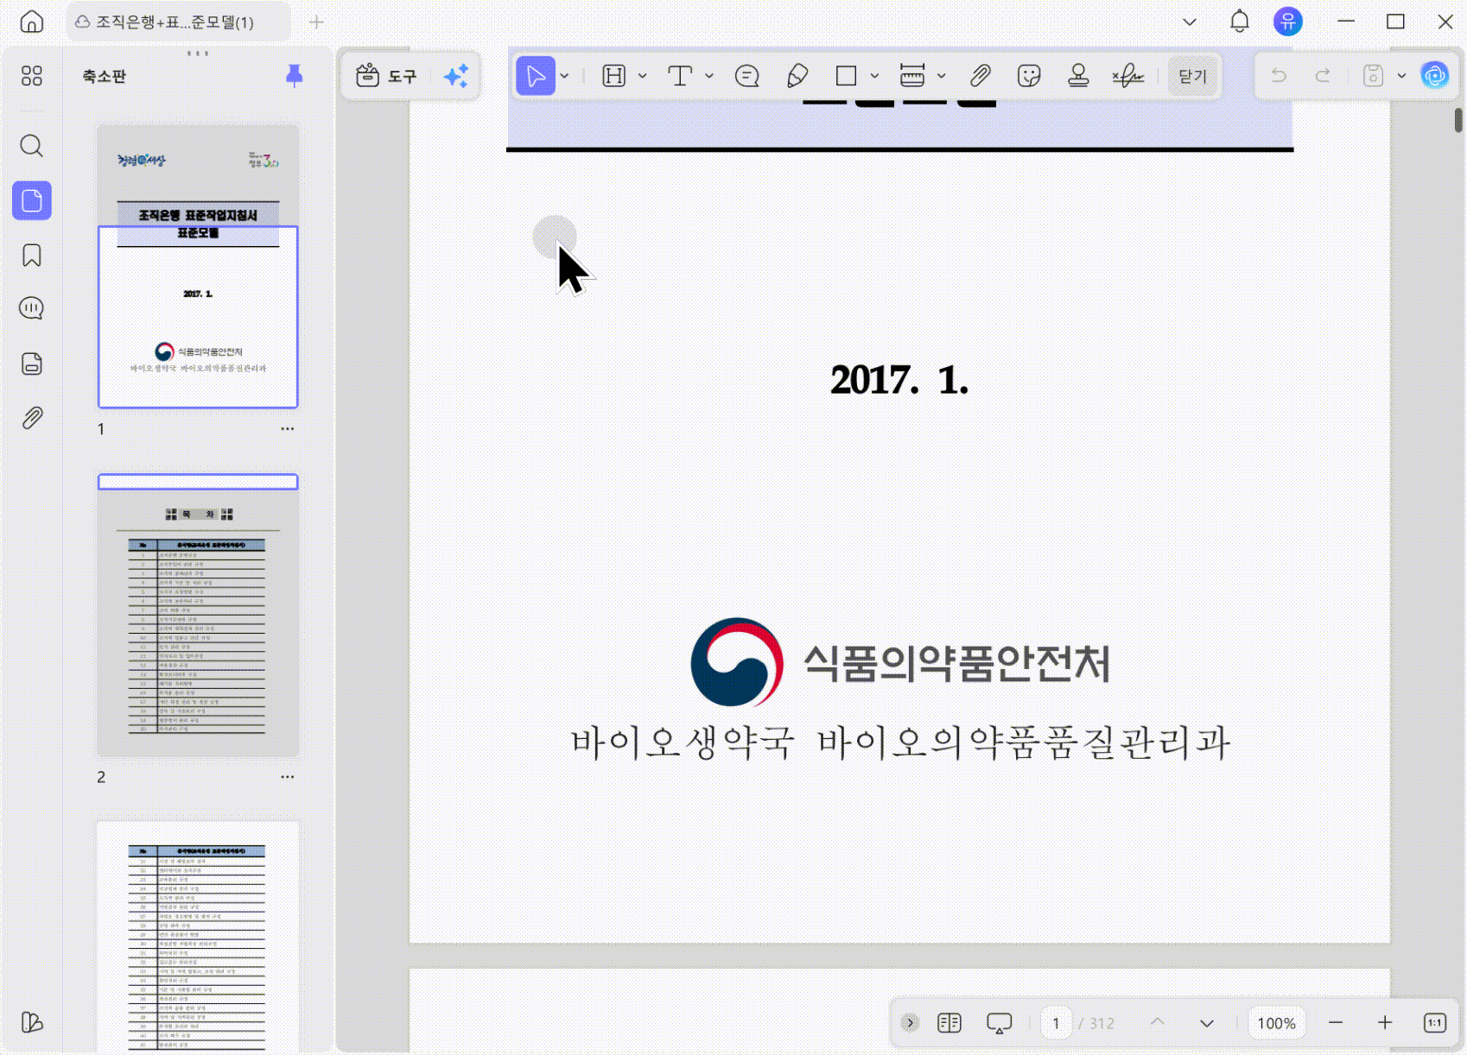This screenshot has width=1467, height=1055.
Task: Click the 축소판 panel title
Action: pyautogui.click(x=105, y=76)
